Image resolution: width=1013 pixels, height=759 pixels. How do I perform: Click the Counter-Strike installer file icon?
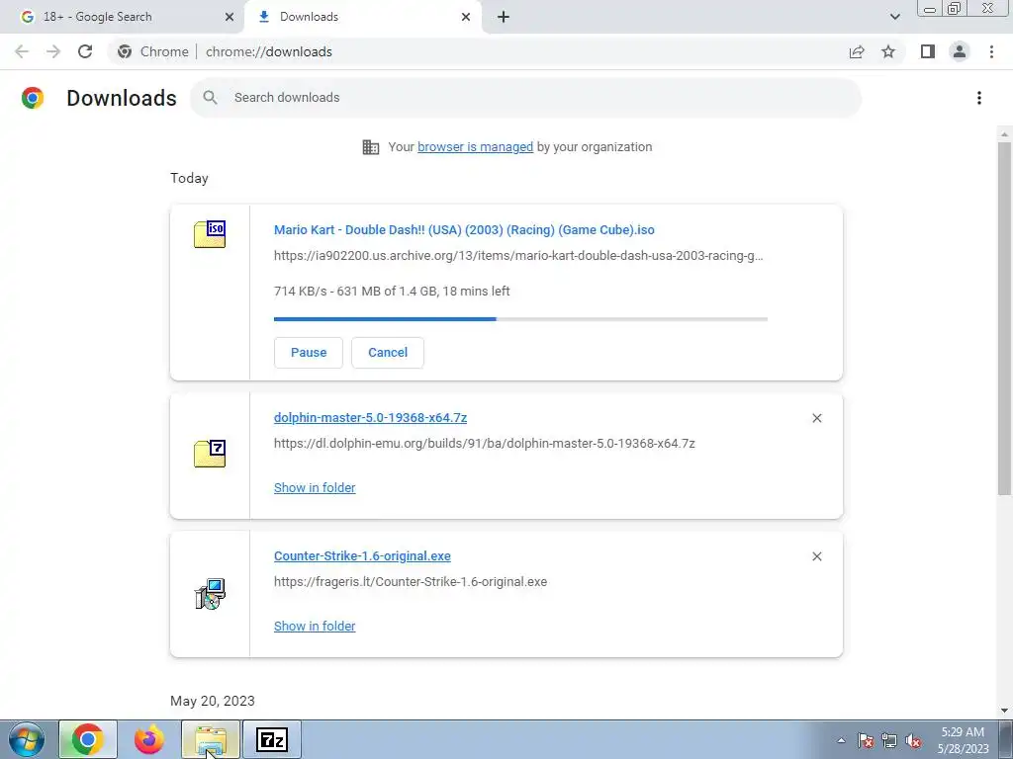pyautogui.click(x=210, y=594)
